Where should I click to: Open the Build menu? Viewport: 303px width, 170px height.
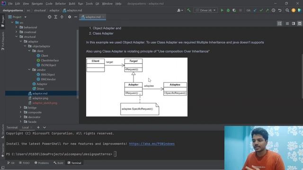pos(72,3)
